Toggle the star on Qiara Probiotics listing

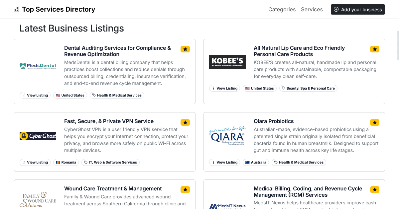pyautogui.click(x=374, y=122)
